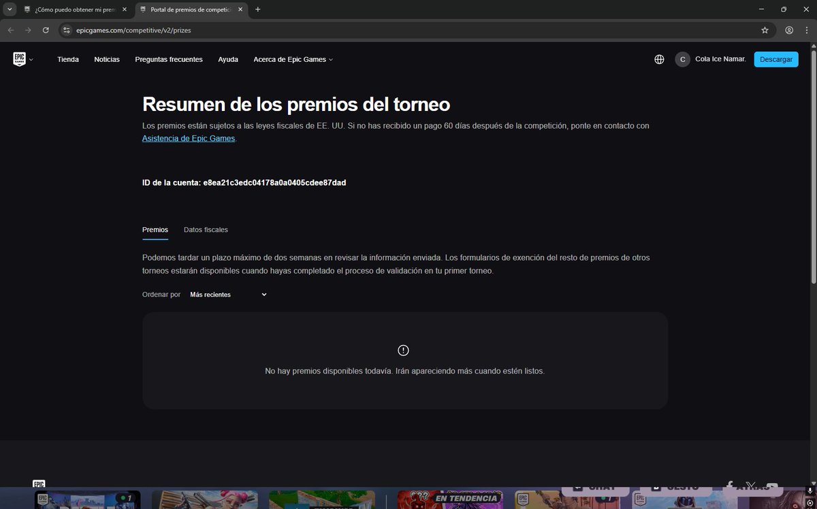The width and height of the screenshot is (817, 509).
Task: Open Chrome's three-dot menu
Action: (x=807, y=30)
